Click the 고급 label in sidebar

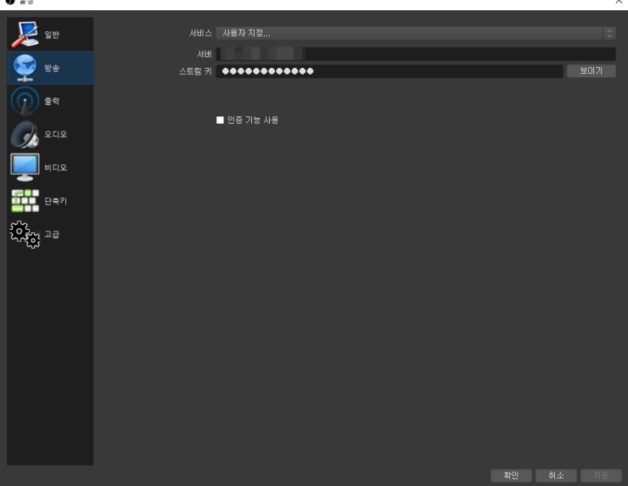pos(52,234)
